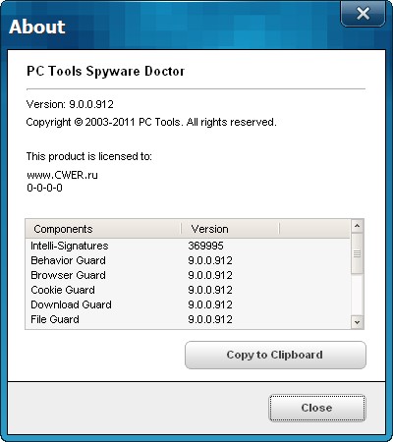Click the components list scrollbar thumb
The height and width of the screenshot is (442, 393).
(x=357, y=253)
